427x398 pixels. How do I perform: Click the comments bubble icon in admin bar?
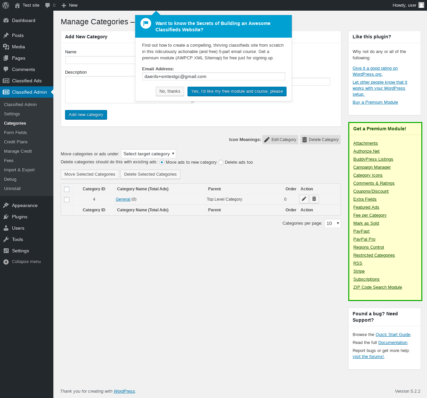point(47,5)
